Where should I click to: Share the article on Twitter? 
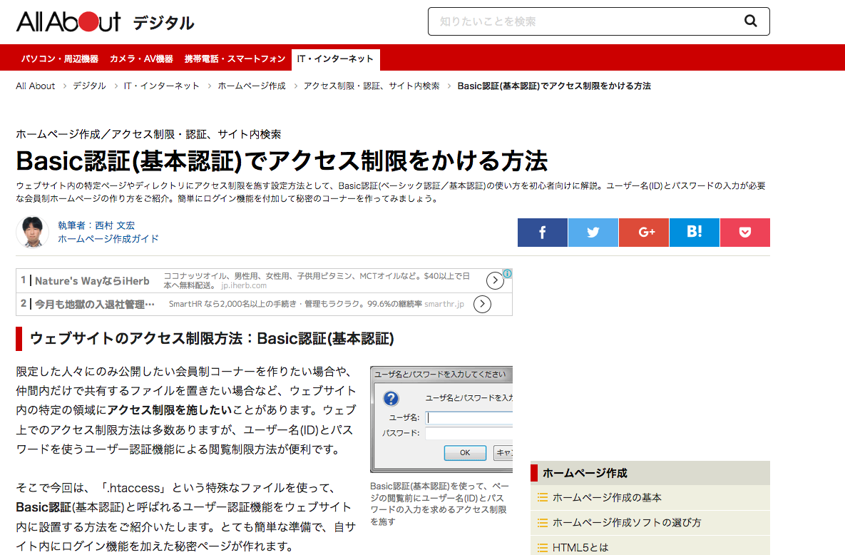pos(593,232)
